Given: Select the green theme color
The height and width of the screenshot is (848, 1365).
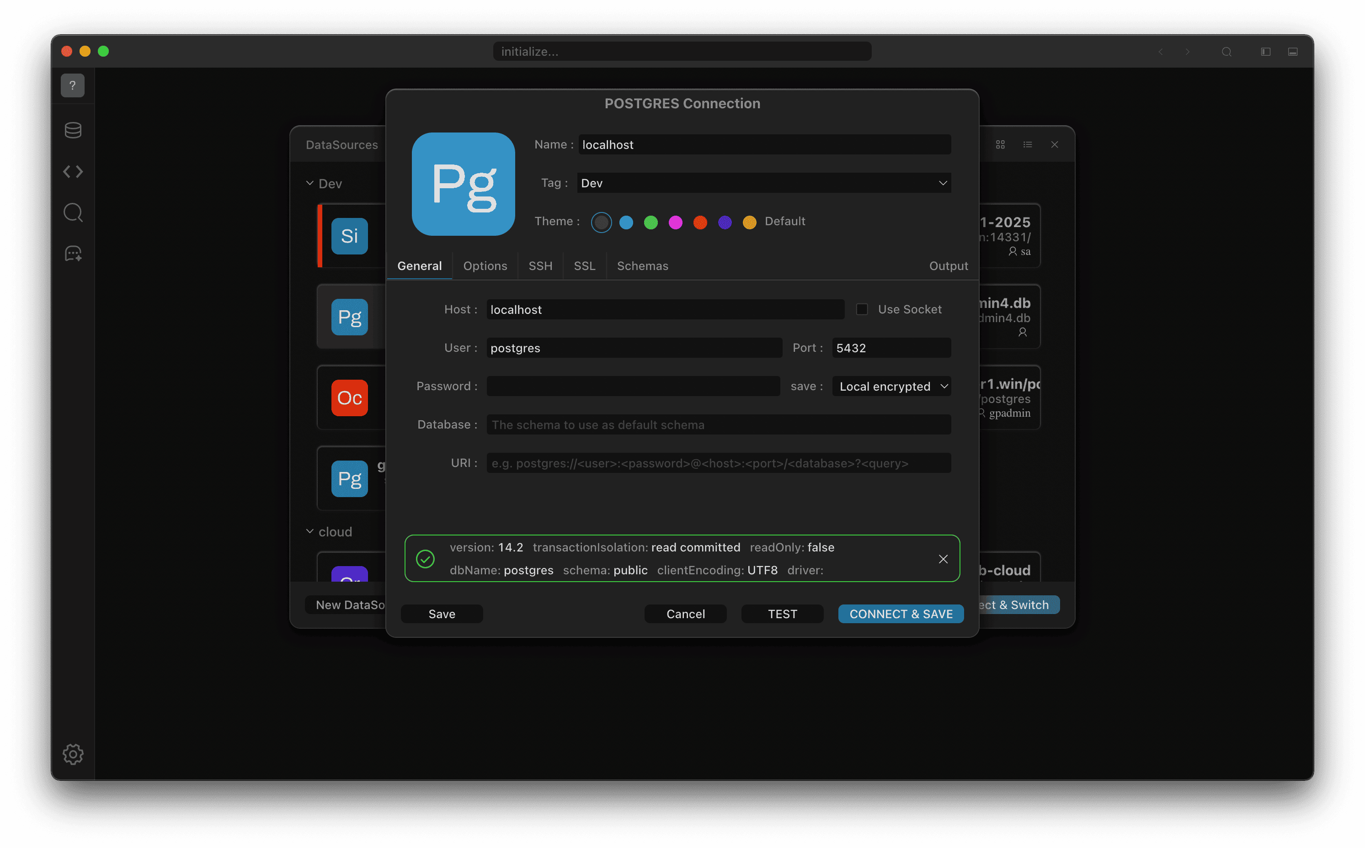Looking at the screenshot, I should pyautogui.click(x=651, y=223).
